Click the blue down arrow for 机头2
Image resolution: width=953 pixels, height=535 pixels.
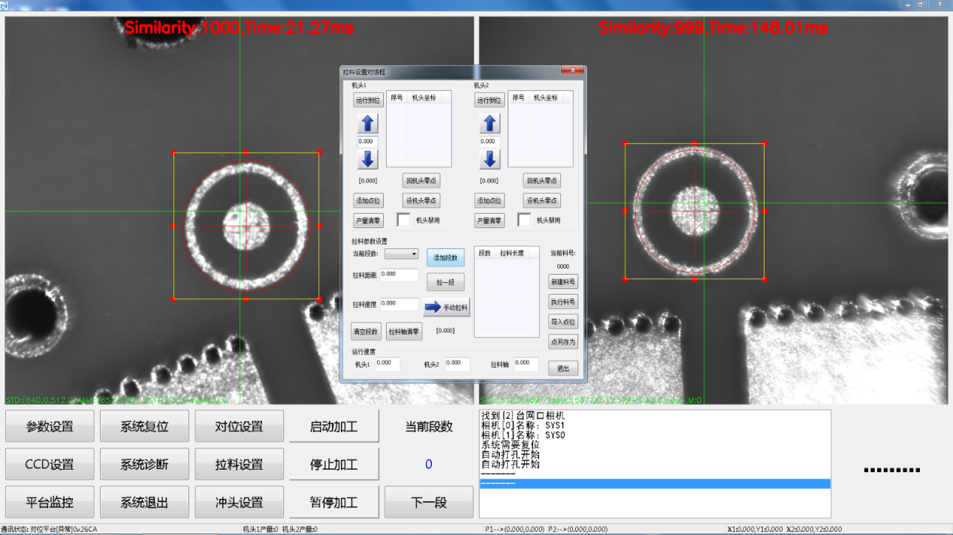489,159
